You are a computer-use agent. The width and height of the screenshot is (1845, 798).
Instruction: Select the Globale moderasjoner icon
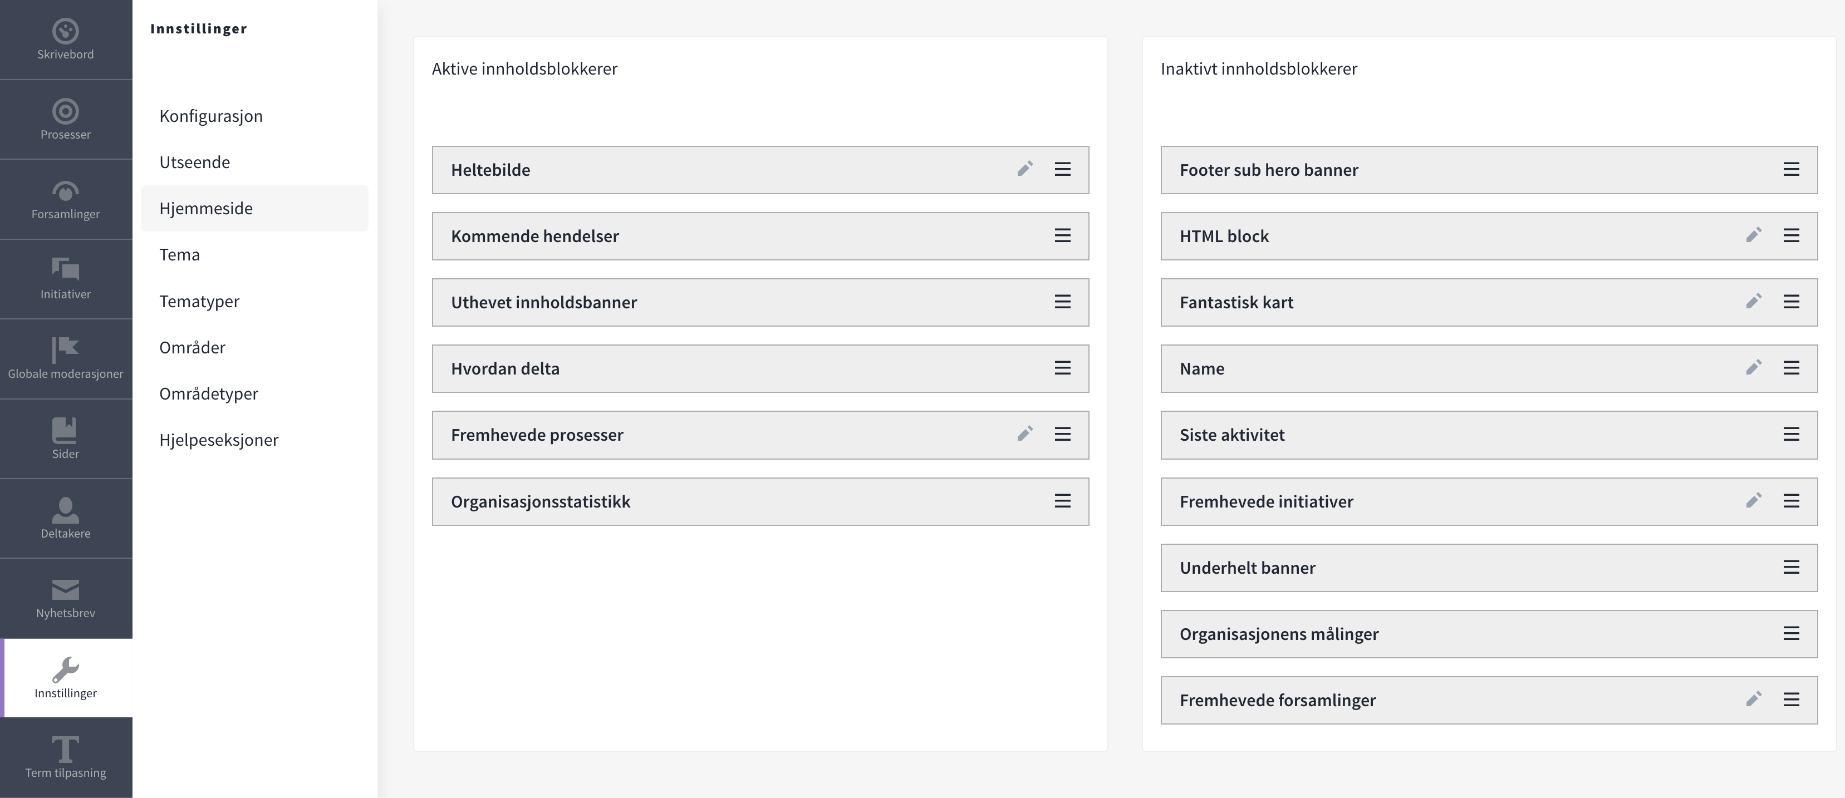point(65,351)
